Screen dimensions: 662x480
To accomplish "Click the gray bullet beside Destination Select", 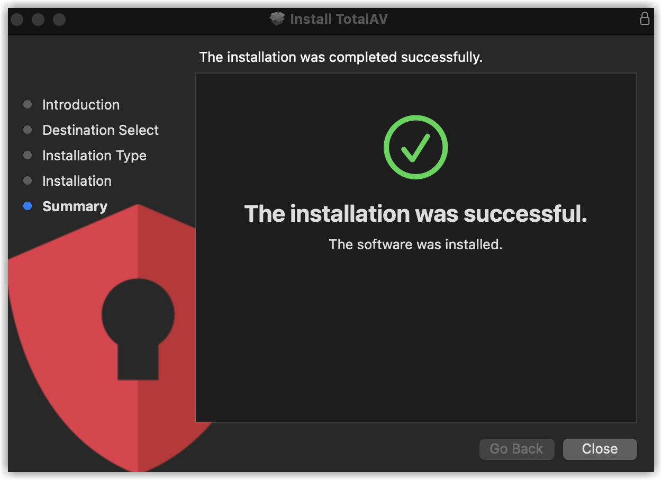I will click(28, 130).
